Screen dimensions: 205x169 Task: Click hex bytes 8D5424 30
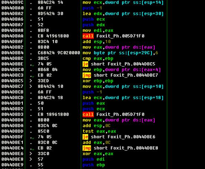click(x=51, y=14)
